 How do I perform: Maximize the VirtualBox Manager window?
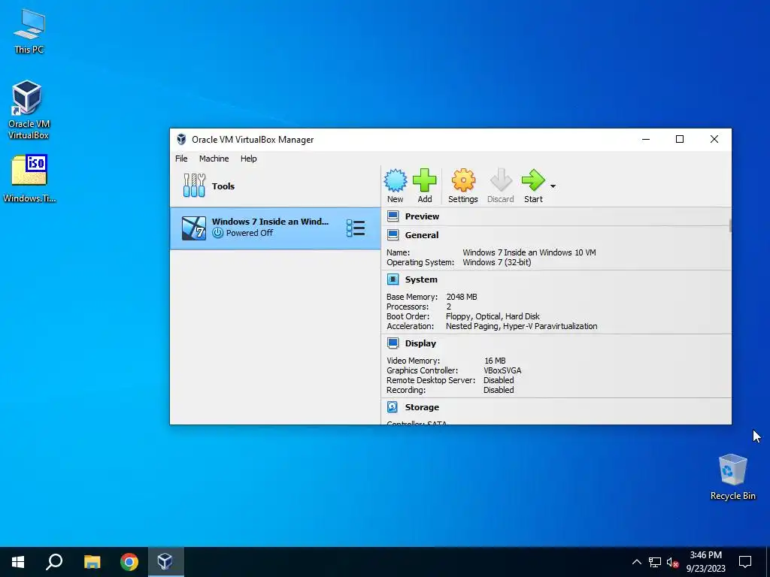tap(680, 139)
